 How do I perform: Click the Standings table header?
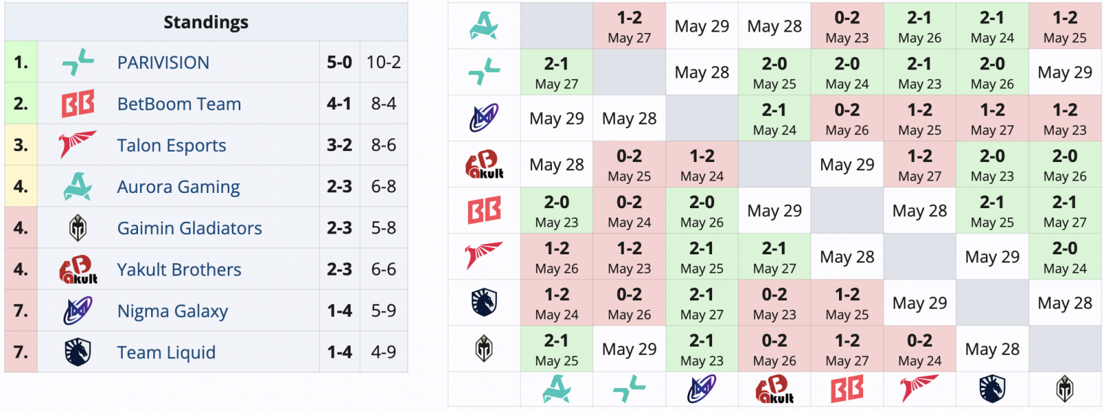(206, 22)
